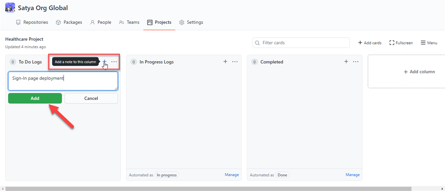Open the Packages tab
Viewport: 445px width, 191px height.
tap(69, 22)
